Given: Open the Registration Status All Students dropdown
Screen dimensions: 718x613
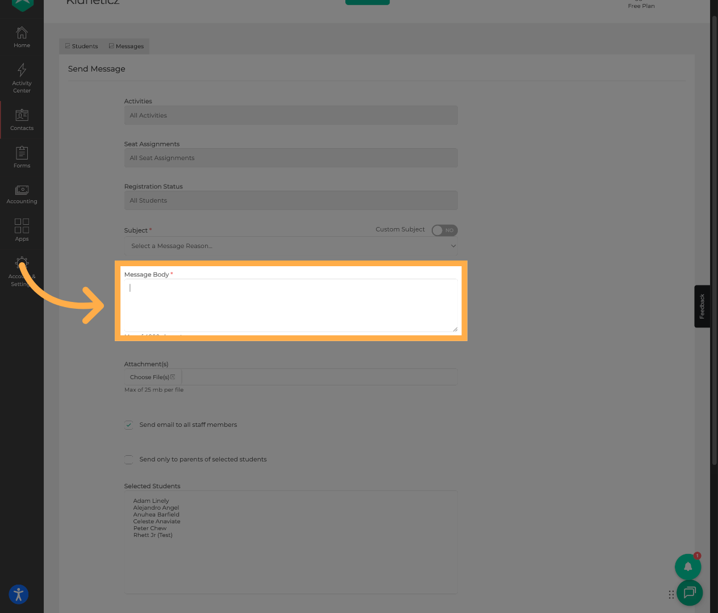Looking at the screenshot, I should click(291, 200).
